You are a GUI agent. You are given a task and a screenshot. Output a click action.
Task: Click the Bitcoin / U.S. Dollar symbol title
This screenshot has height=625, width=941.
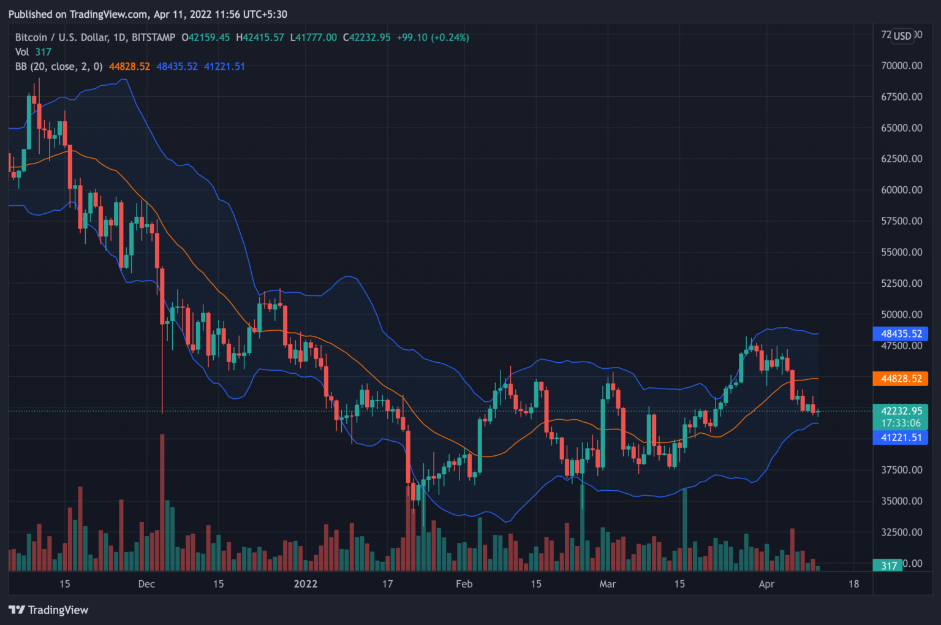95,37
